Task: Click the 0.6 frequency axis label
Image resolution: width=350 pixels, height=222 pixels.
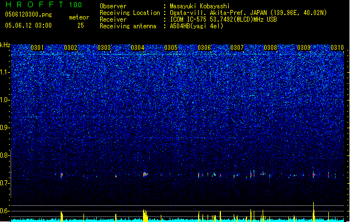Action: 5,211
